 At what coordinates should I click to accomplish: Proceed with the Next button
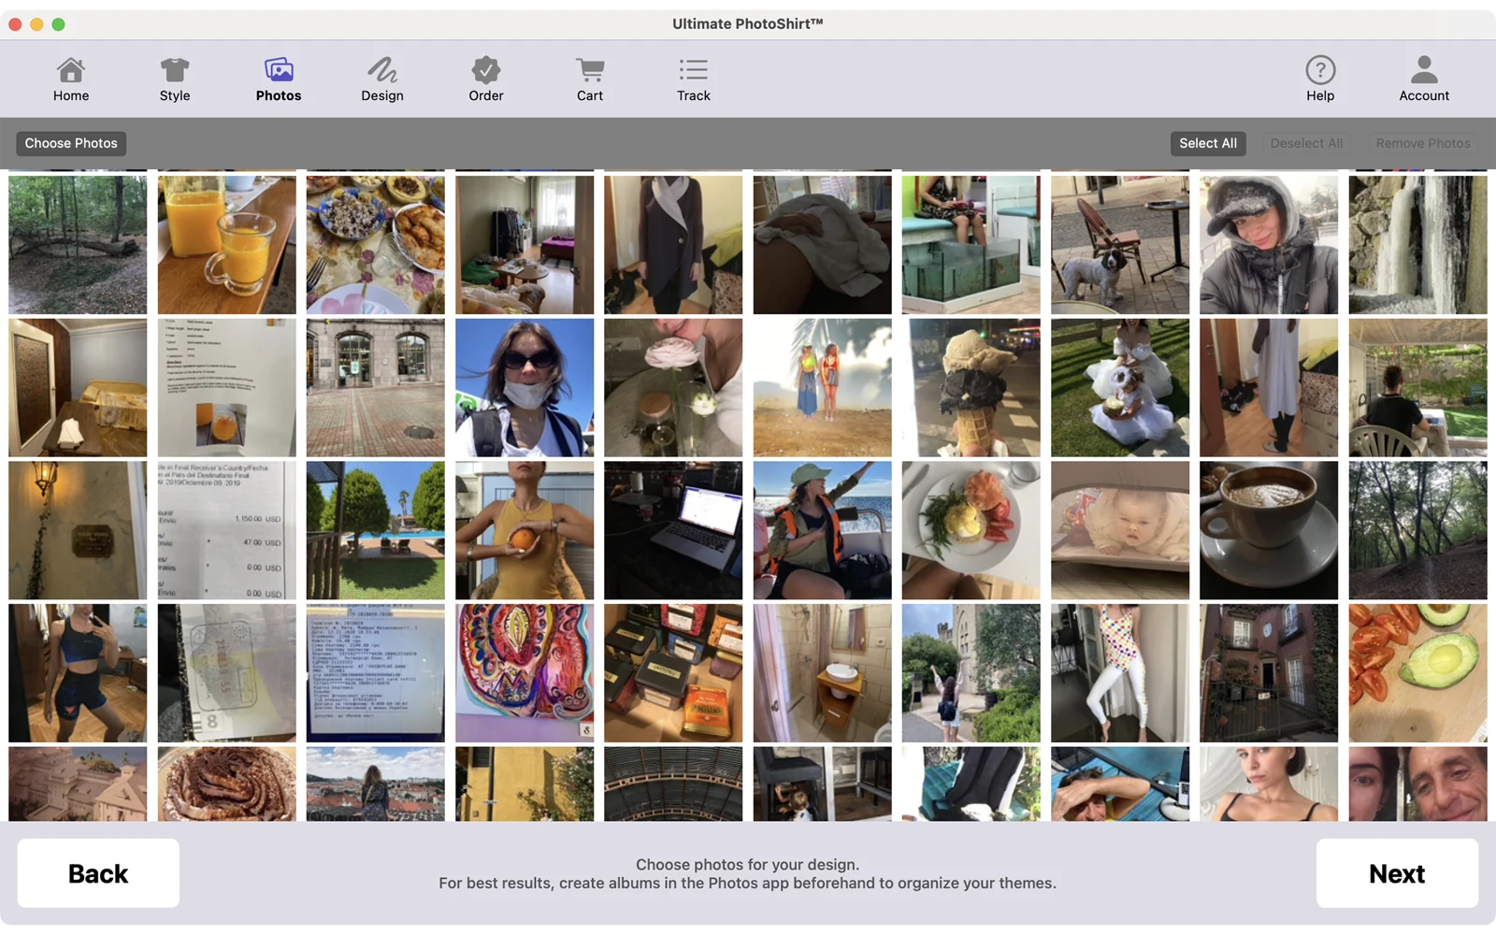1397,873
